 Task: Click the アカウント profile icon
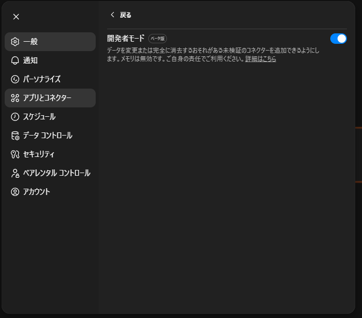[x=15, y=192]
